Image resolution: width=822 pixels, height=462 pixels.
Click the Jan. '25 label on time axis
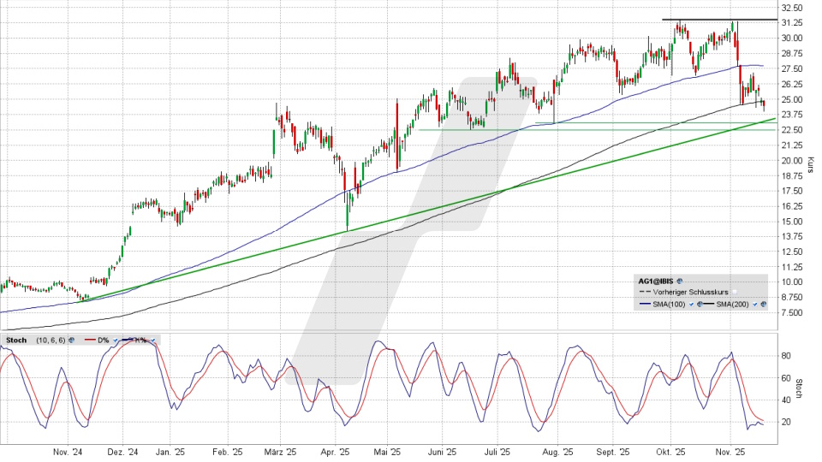(x=170, y=451)
